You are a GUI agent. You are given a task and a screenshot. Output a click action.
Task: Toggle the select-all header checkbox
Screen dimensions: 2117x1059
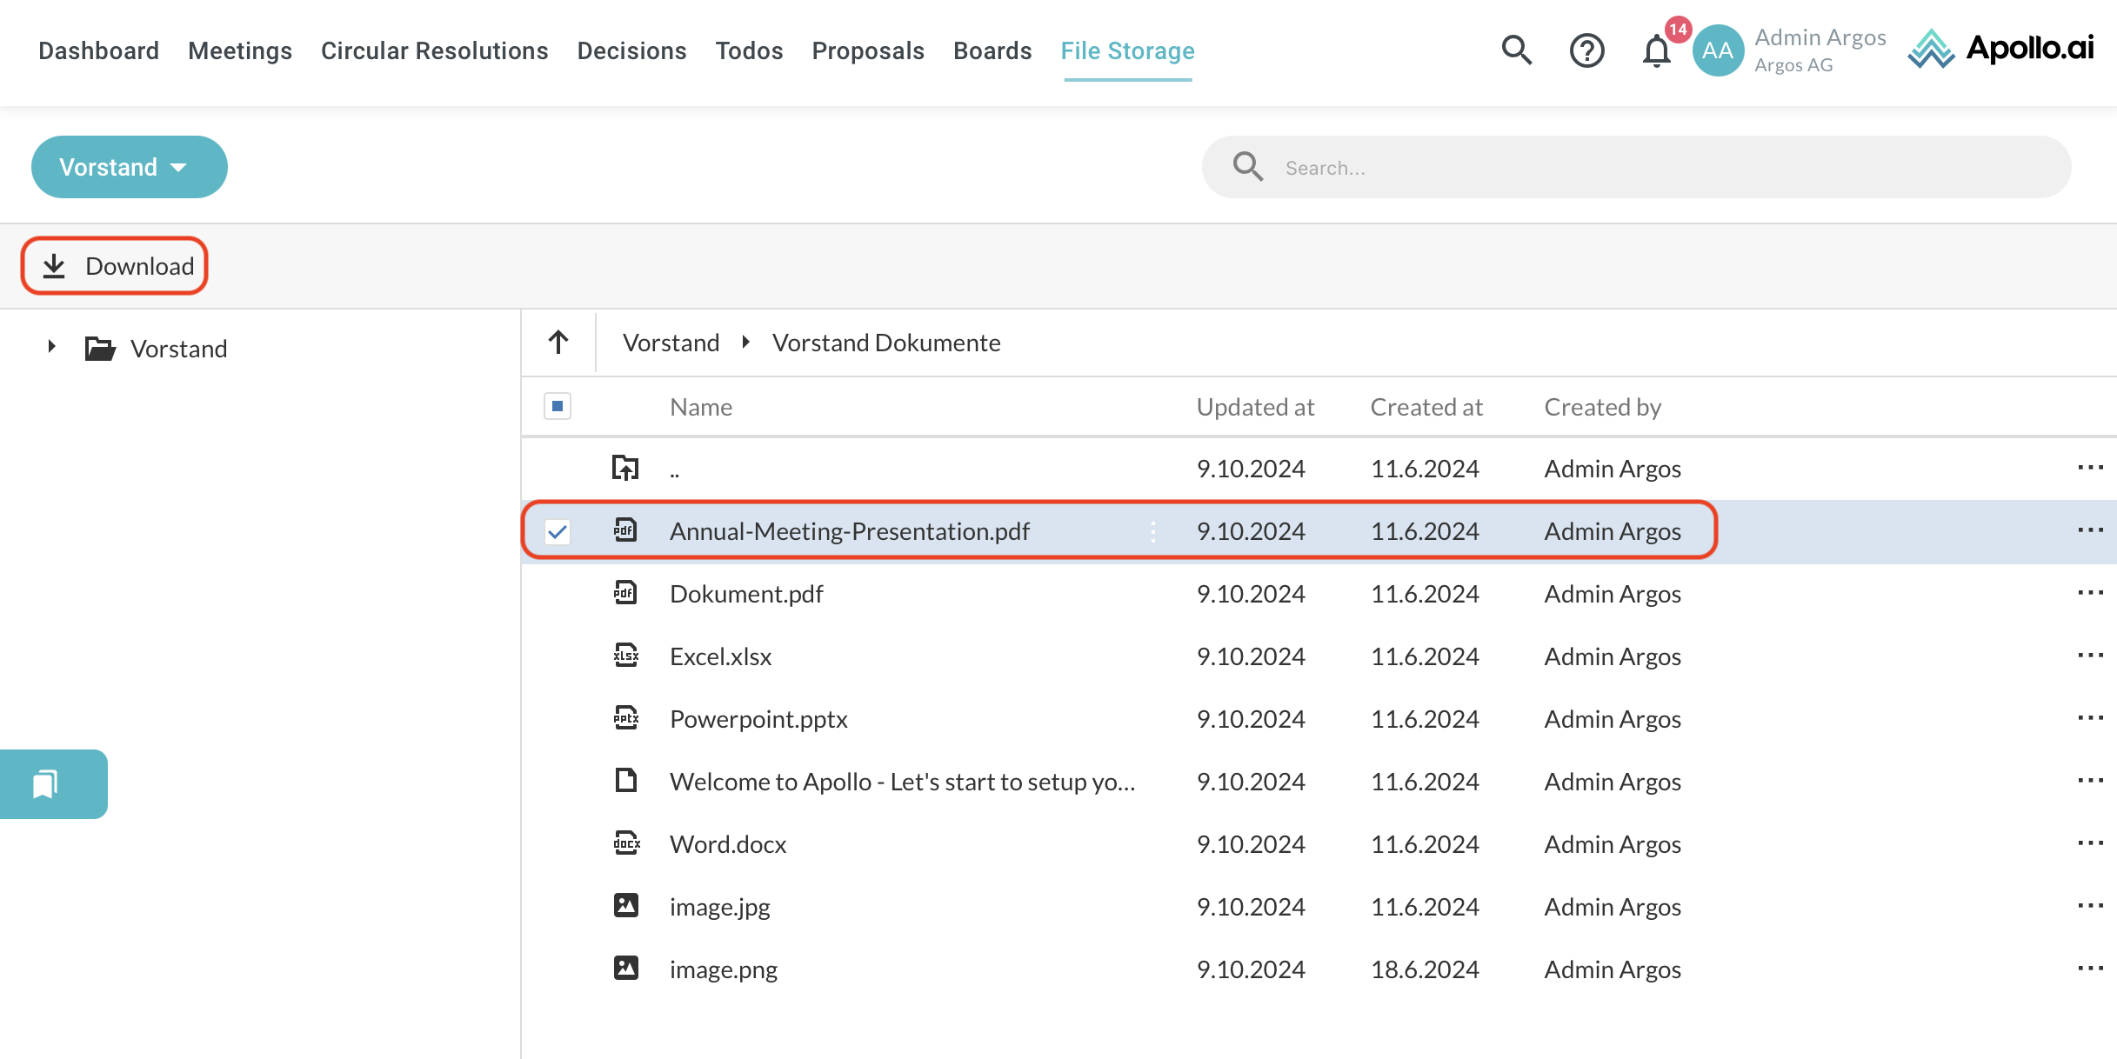[558, 406]
